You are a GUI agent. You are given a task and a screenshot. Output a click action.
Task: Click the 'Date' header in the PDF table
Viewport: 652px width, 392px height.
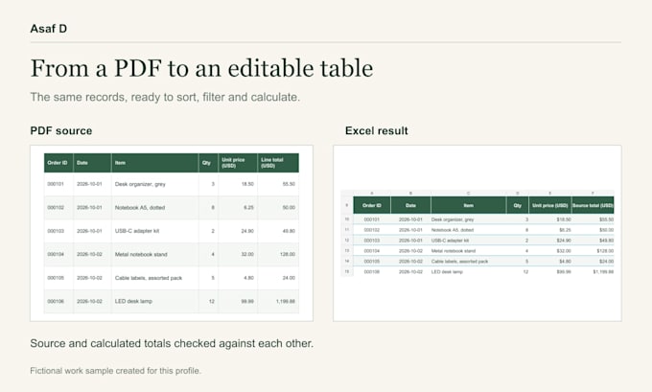[x=82, y=163]
